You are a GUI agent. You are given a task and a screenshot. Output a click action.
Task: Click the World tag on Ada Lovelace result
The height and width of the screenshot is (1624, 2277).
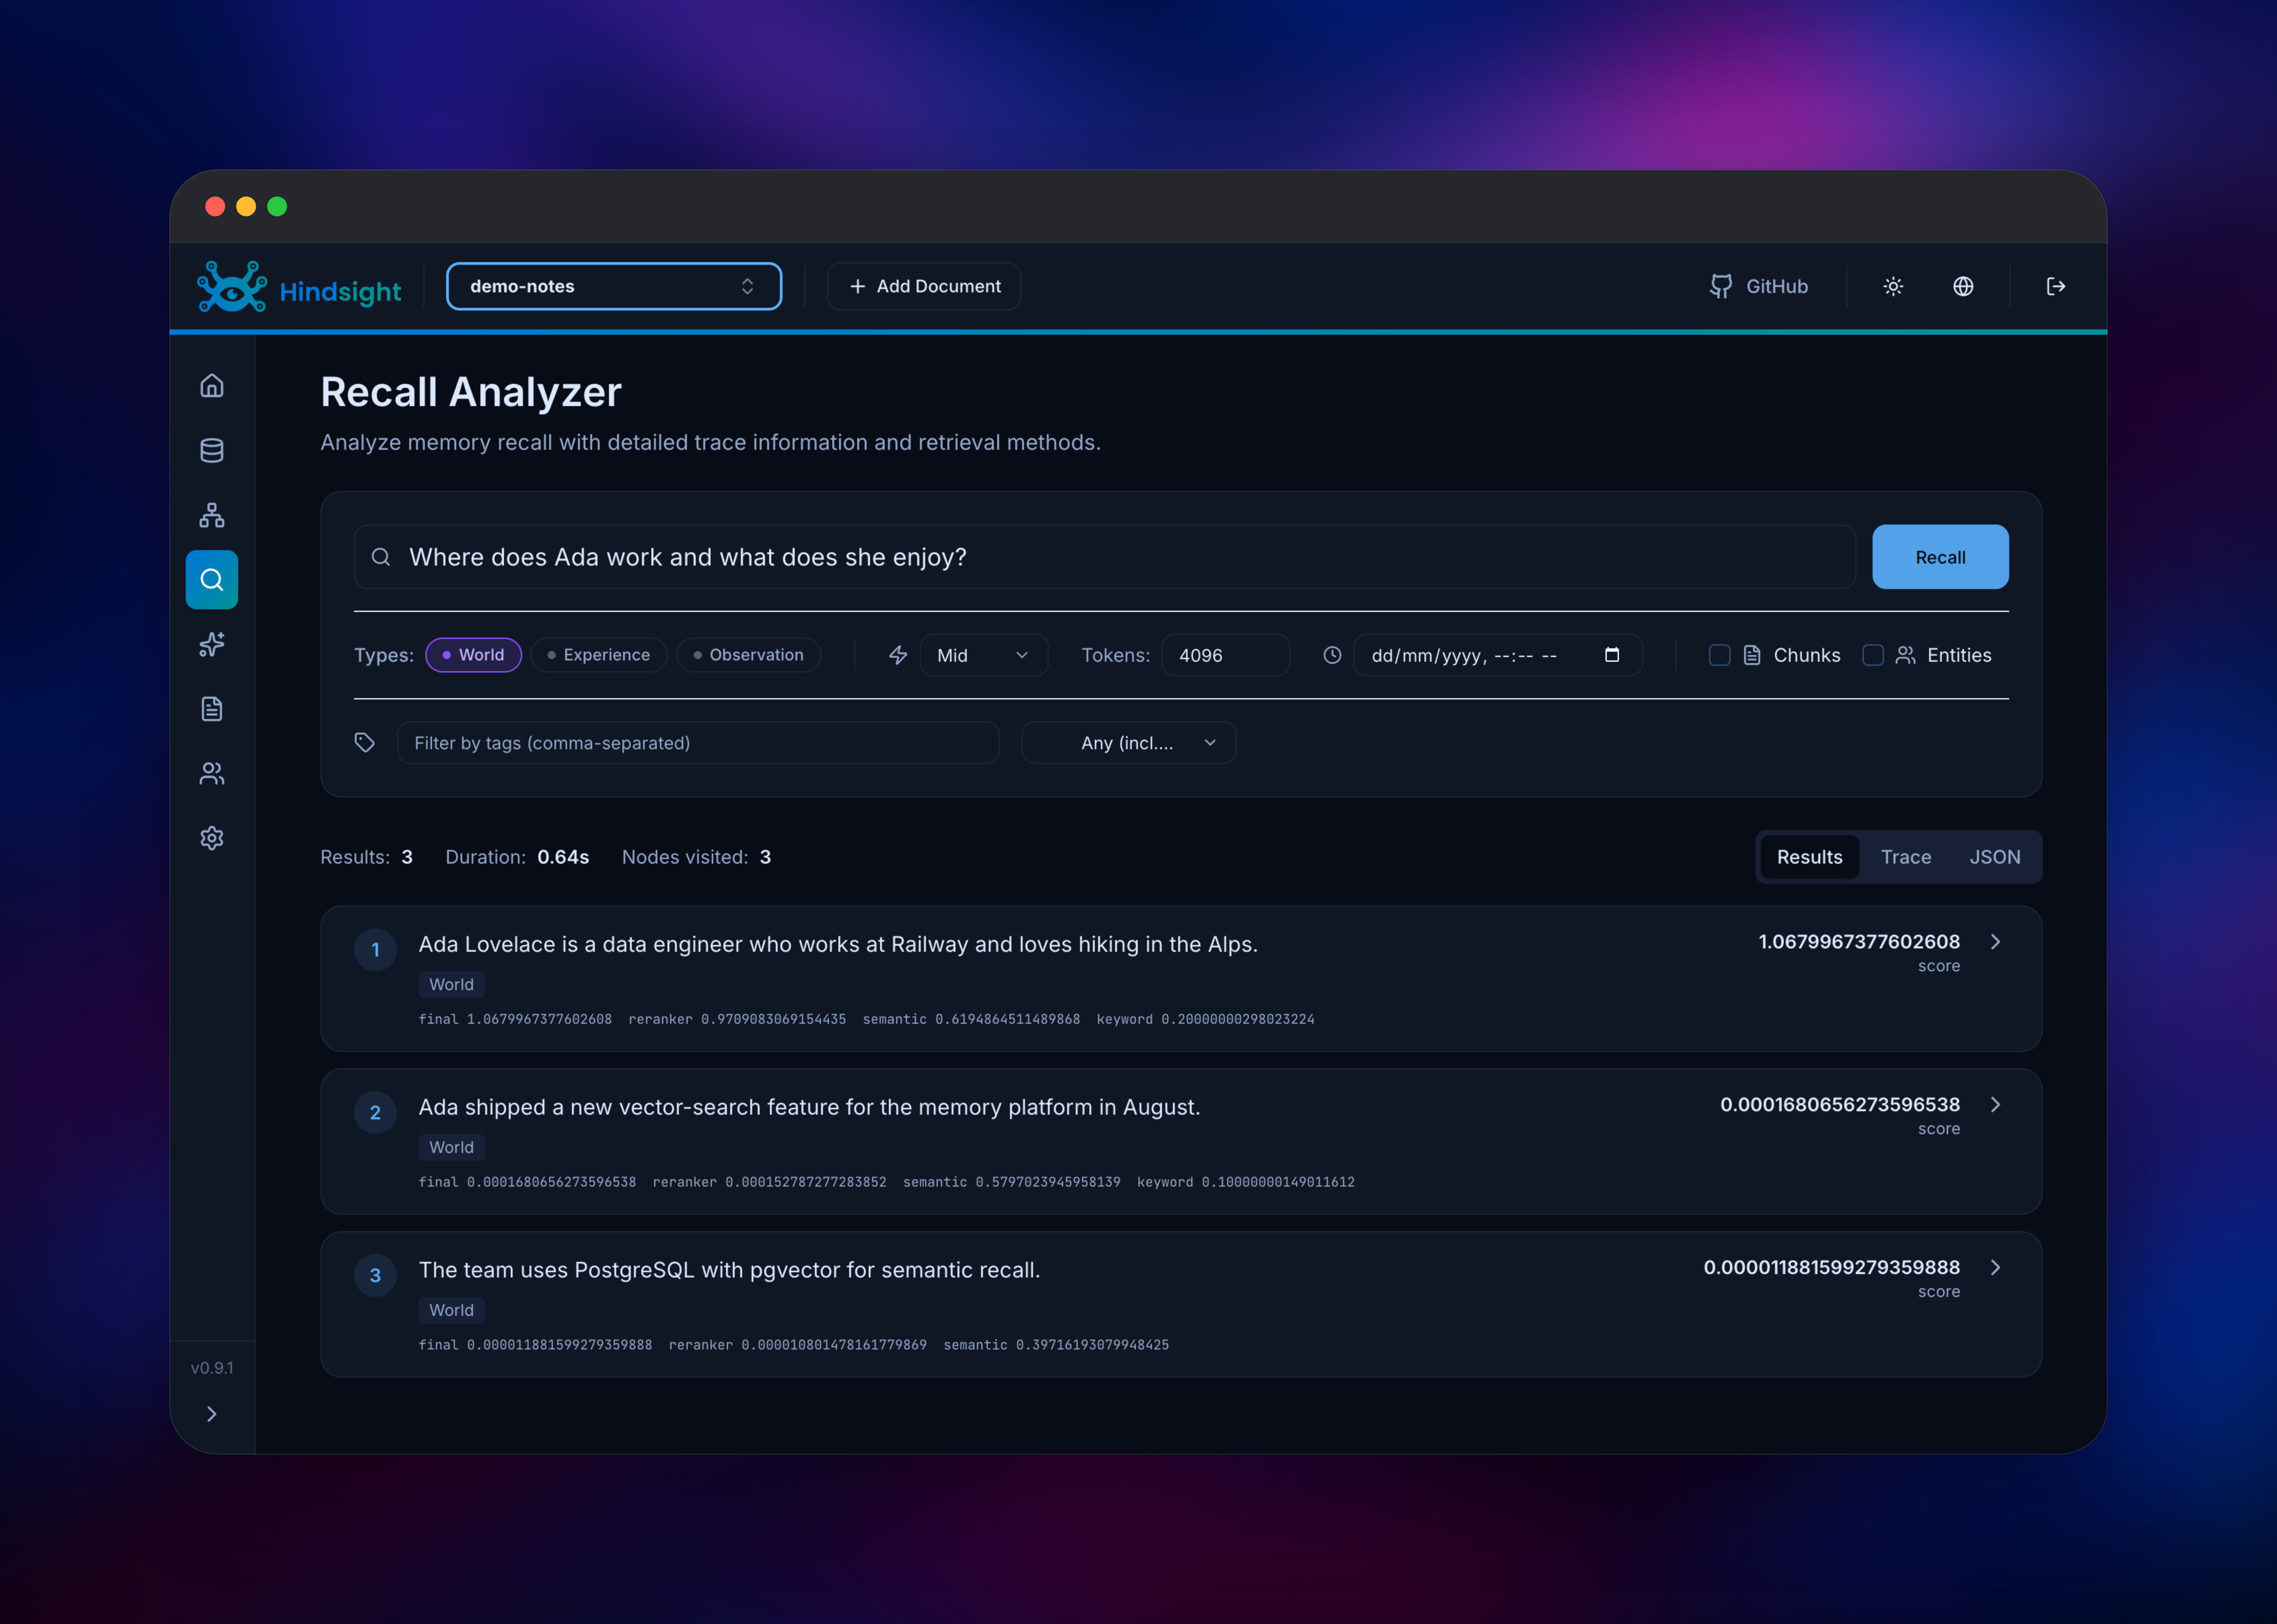point(451,985)
